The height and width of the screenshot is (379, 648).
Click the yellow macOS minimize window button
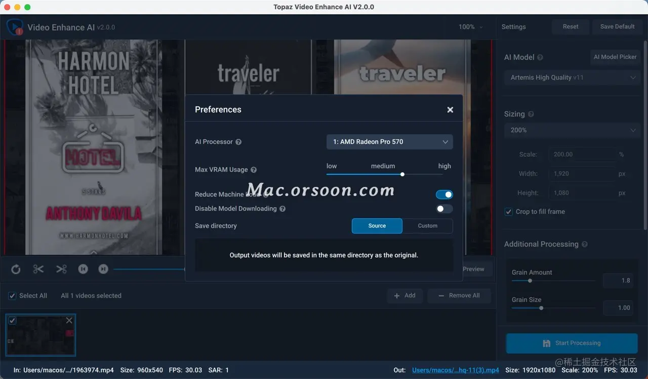point(17,7)
